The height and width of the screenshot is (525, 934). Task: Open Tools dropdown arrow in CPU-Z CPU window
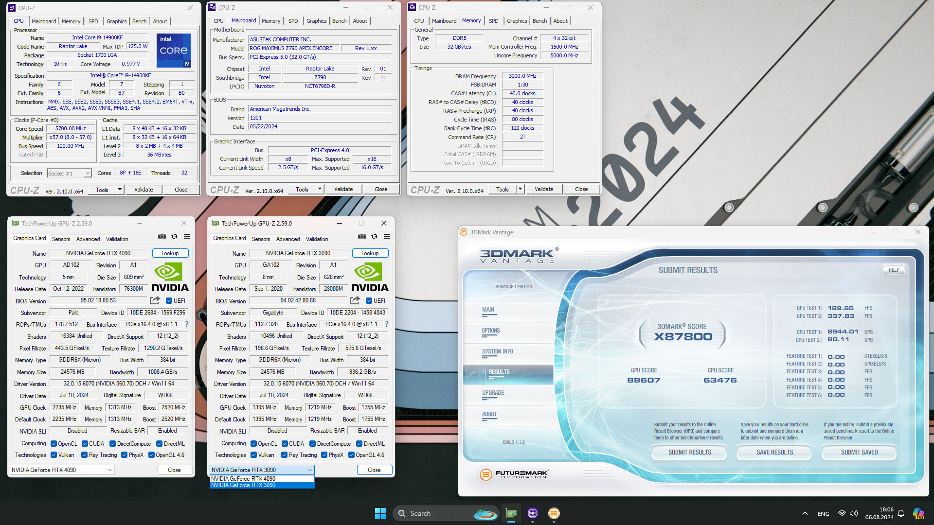tap(120, 190)
